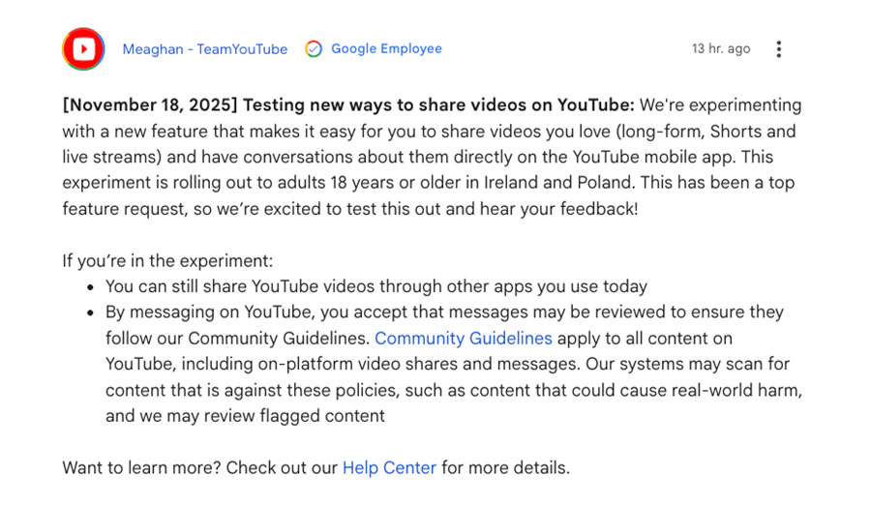
Task: Click the Google Employee verified badge icon
Action: pyautogui.click(x=314, y=49)
